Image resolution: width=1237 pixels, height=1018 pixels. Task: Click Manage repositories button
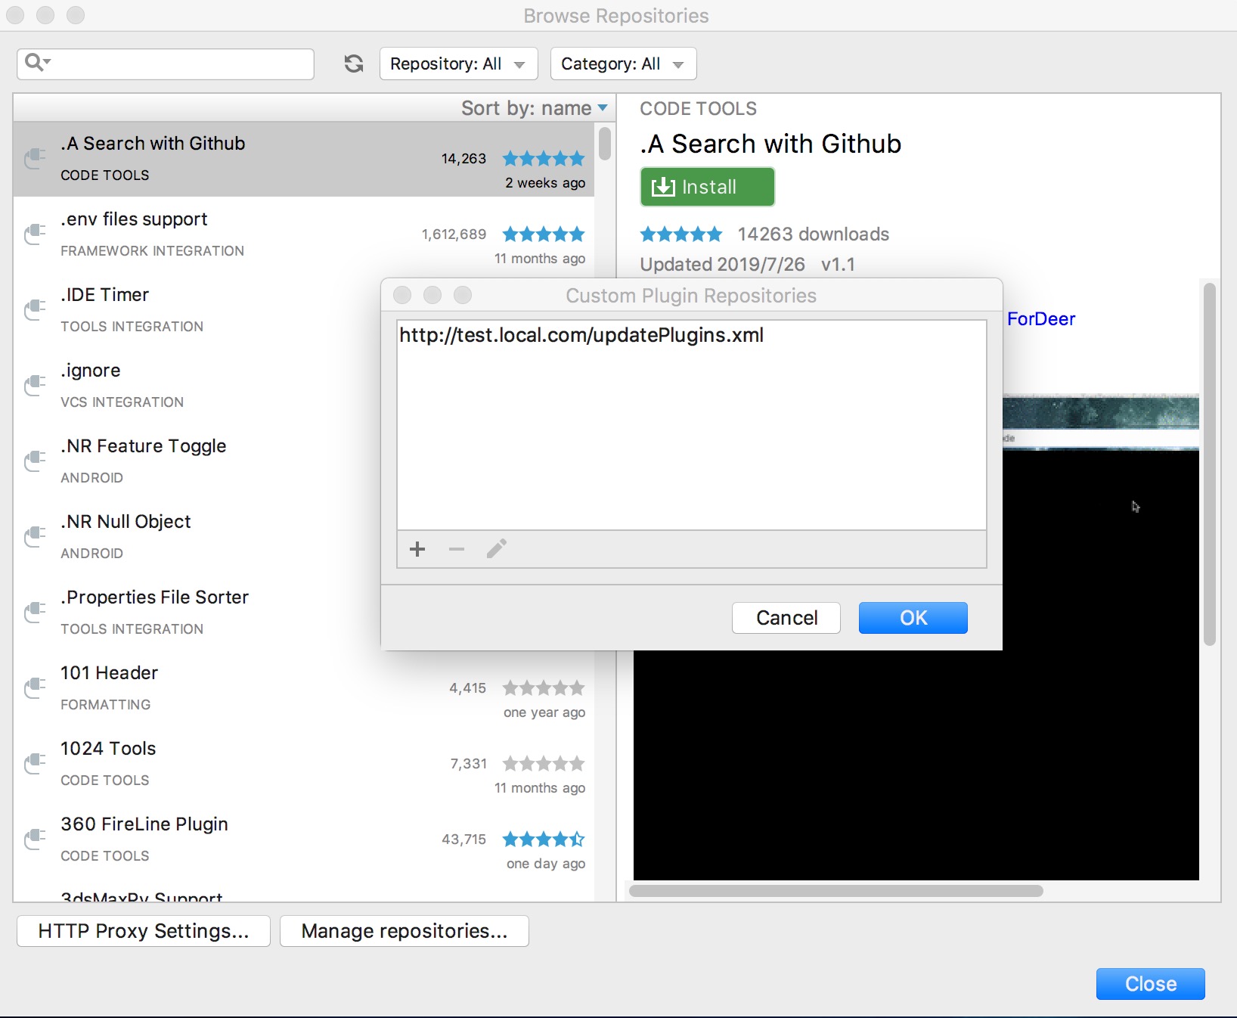point(405,931)
